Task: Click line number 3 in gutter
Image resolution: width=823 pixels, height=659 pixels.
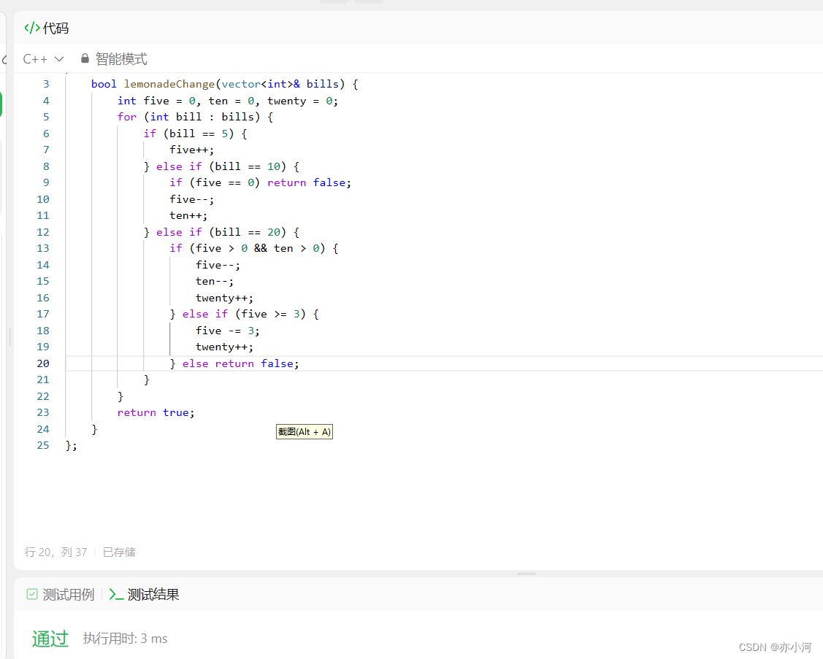Action: tap(46, 84)
